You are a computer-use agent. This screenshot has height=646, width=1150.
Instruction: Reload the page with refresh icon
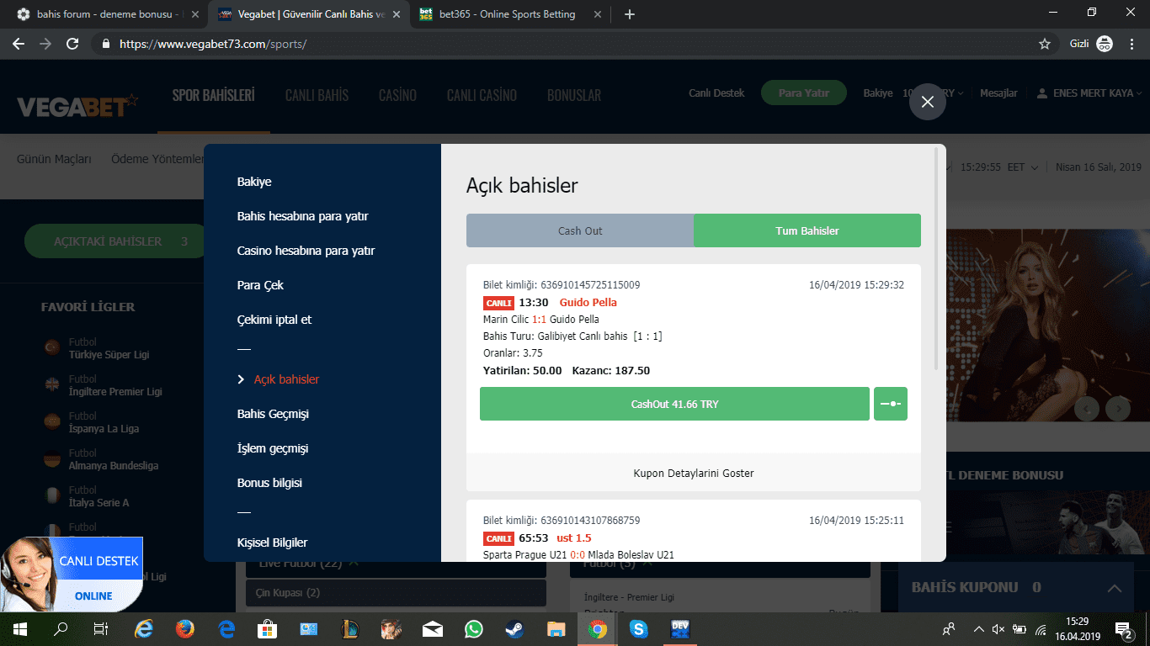[72, 44]
